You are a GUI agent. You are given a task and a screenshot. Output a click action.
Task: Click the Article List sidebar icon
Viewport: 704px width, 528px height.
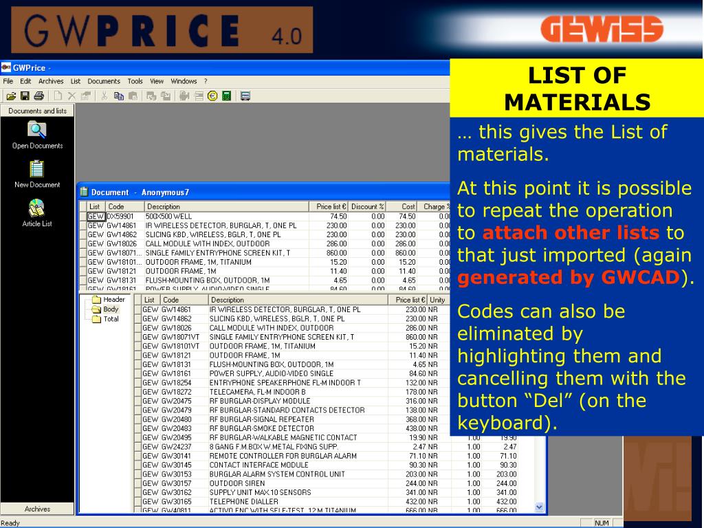[37, 208]
